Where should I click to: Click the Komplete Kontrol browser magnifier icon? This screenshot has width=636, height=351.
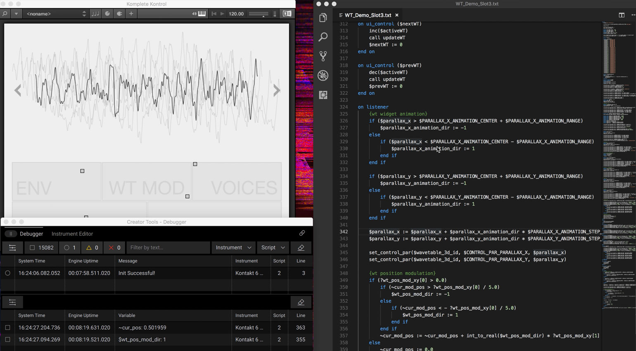[5, 14]
